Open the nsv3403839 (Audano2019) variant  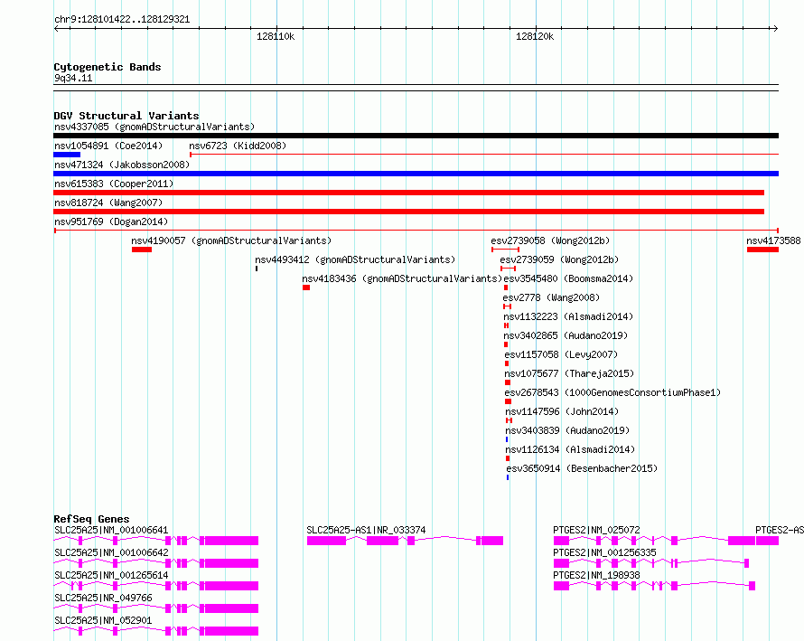[x=567, y=430]
